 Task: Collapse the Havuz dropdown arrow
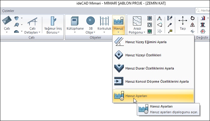(x=118, y=32)
